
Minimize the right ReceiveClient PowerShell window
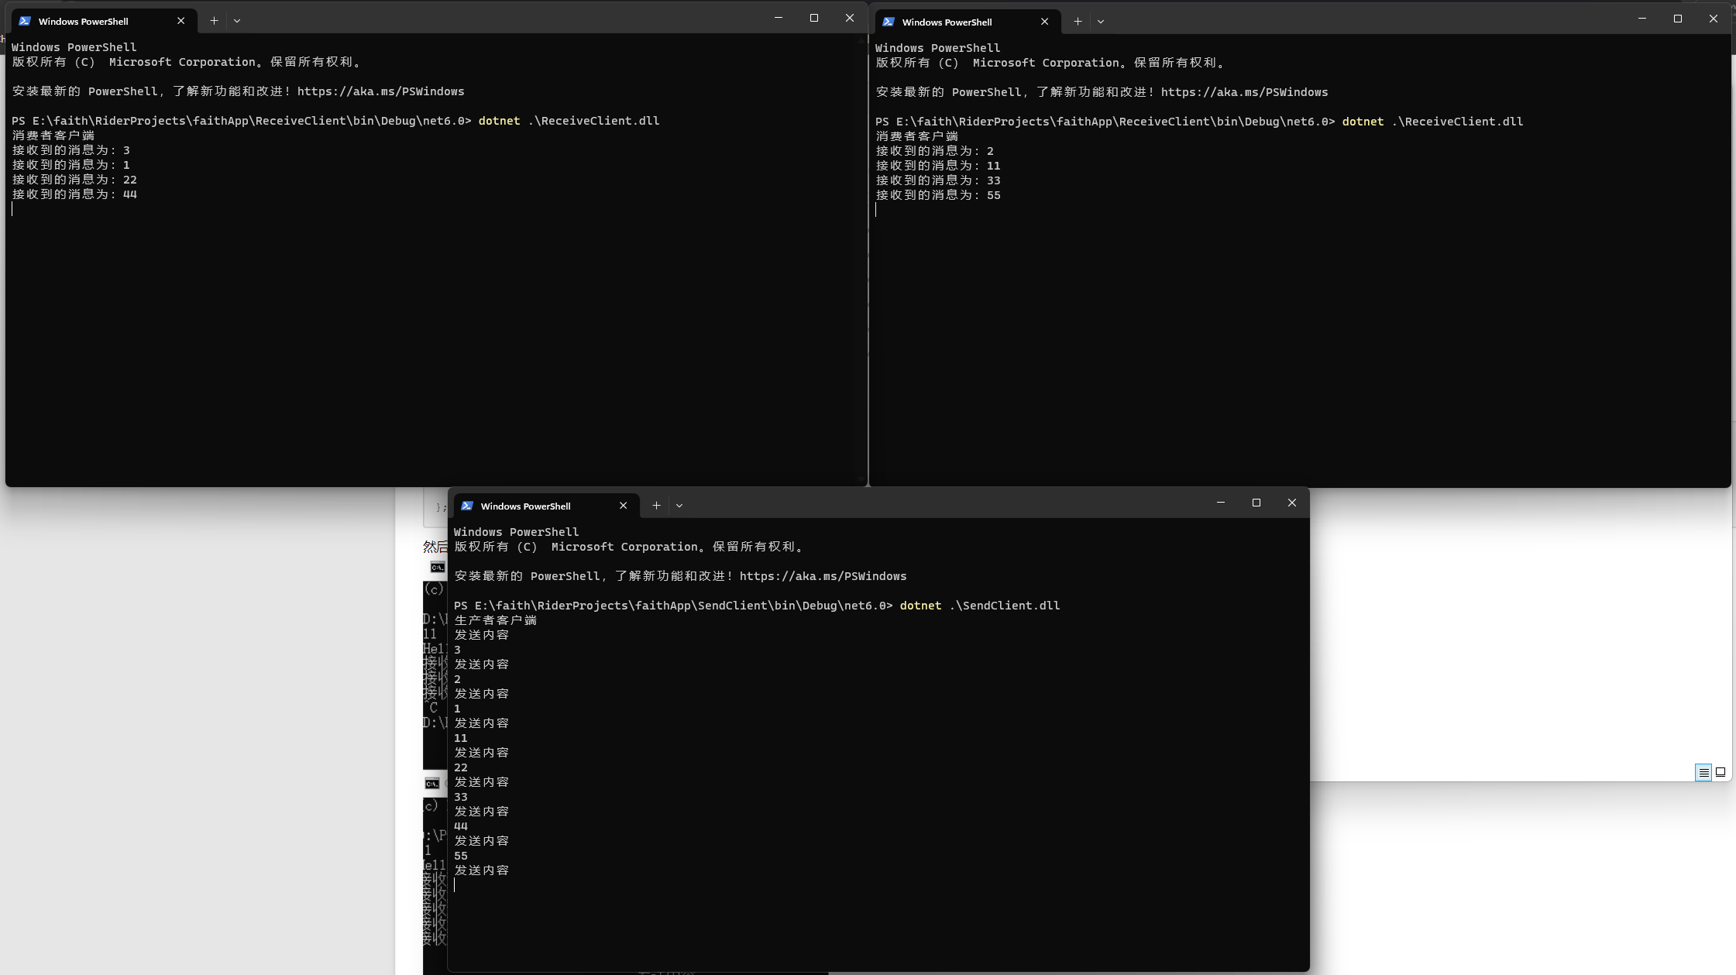click(1642, 19)
